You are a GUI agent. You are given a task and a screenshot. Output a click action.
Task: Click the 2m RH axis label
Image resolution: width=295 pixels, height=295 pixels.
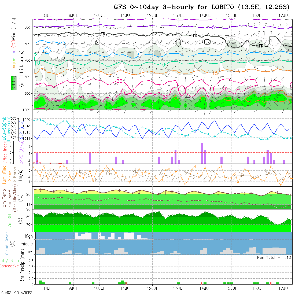click(x=9, y=220)
